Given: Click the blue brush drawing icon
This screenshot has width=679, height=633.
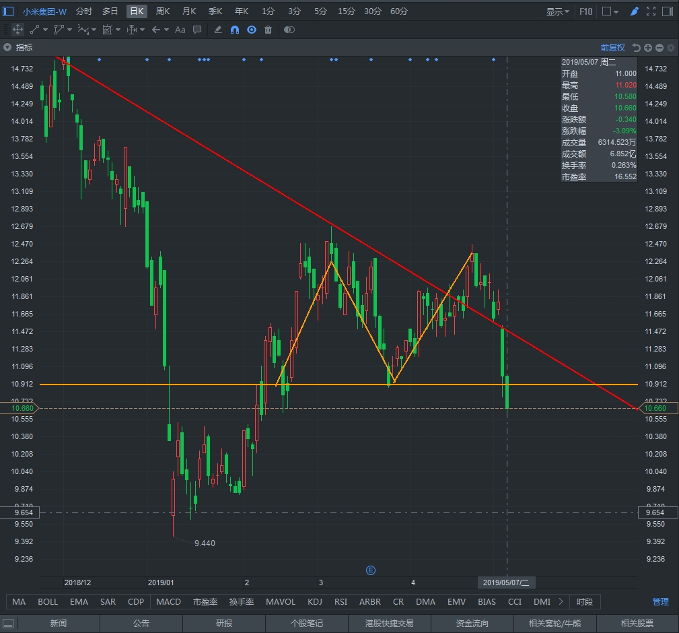Looking at the screenshot, I should [634, 11].
